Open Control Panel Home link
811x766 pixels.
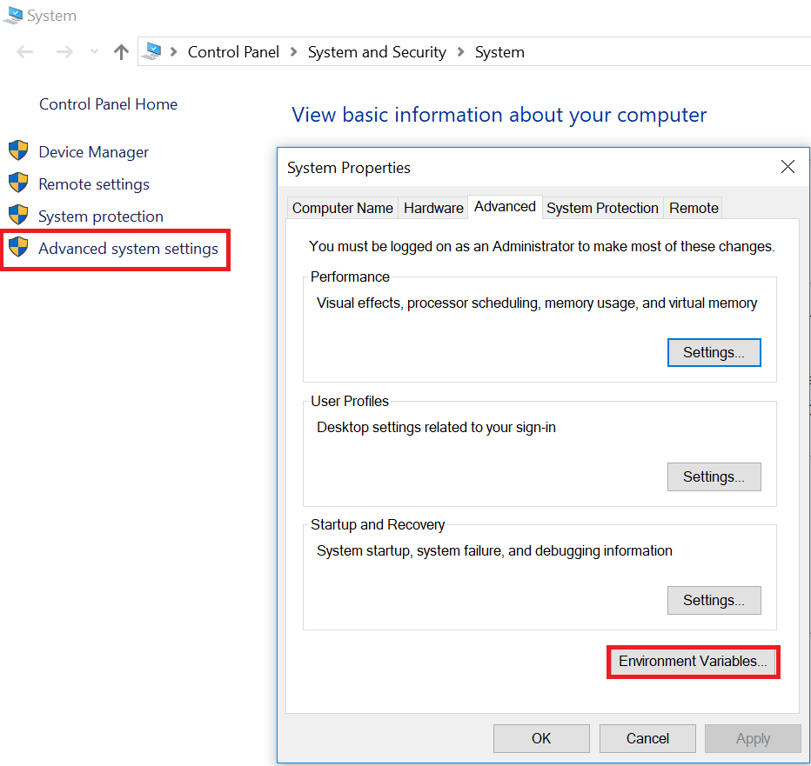pyautogui.click(x=108, y=103)
